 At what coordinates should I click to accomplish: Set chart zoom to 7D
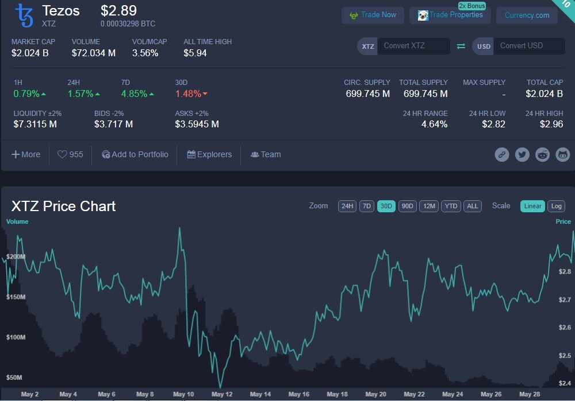367,206
